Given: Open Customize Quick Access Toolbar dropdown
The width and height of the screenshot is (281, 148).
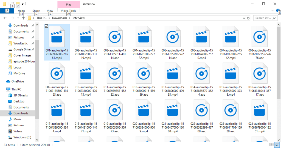Looking at the screenshot, I should point(23,4).
